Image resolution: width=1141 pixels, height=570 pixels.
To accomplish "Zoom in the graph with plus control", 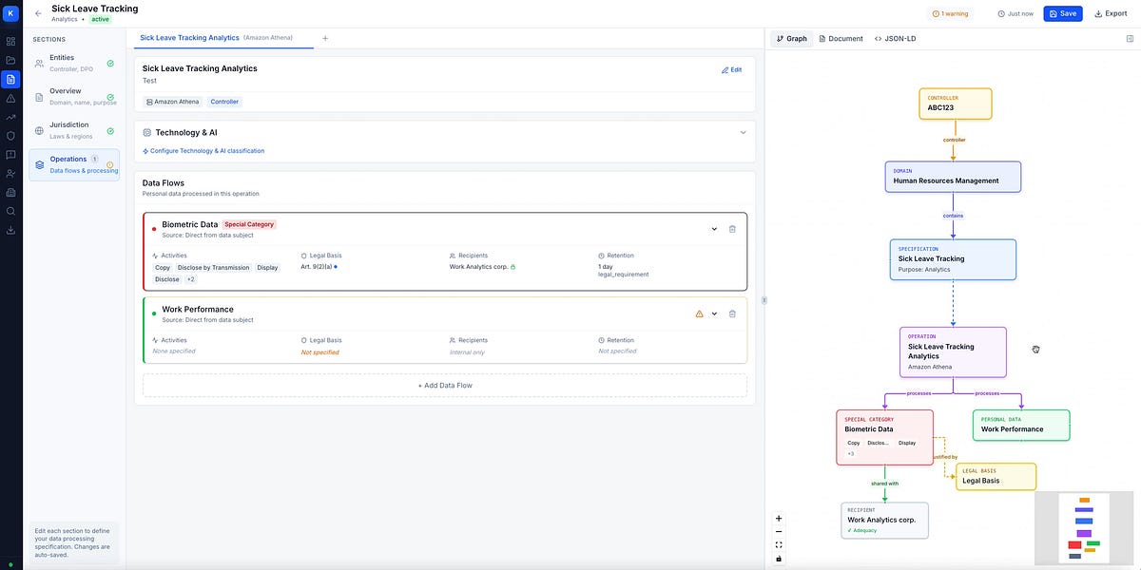I will point(779,519).
